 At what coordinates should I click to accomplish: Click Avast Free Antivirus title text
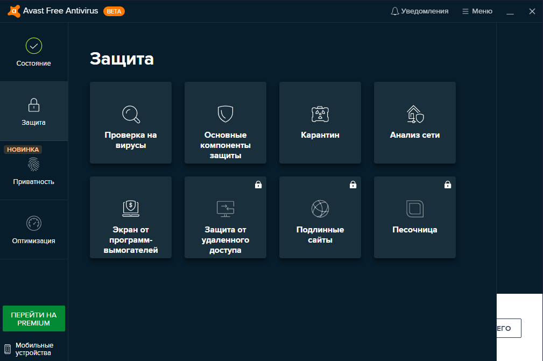(61, 11)
